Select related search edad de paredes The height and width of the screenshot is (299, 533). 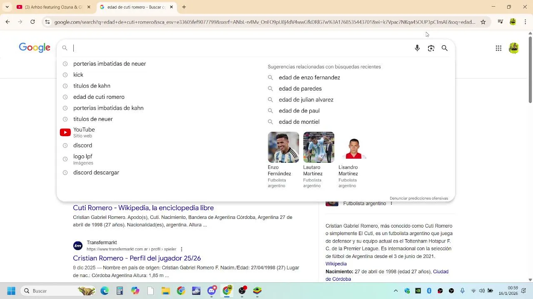(x=300, y=88)
